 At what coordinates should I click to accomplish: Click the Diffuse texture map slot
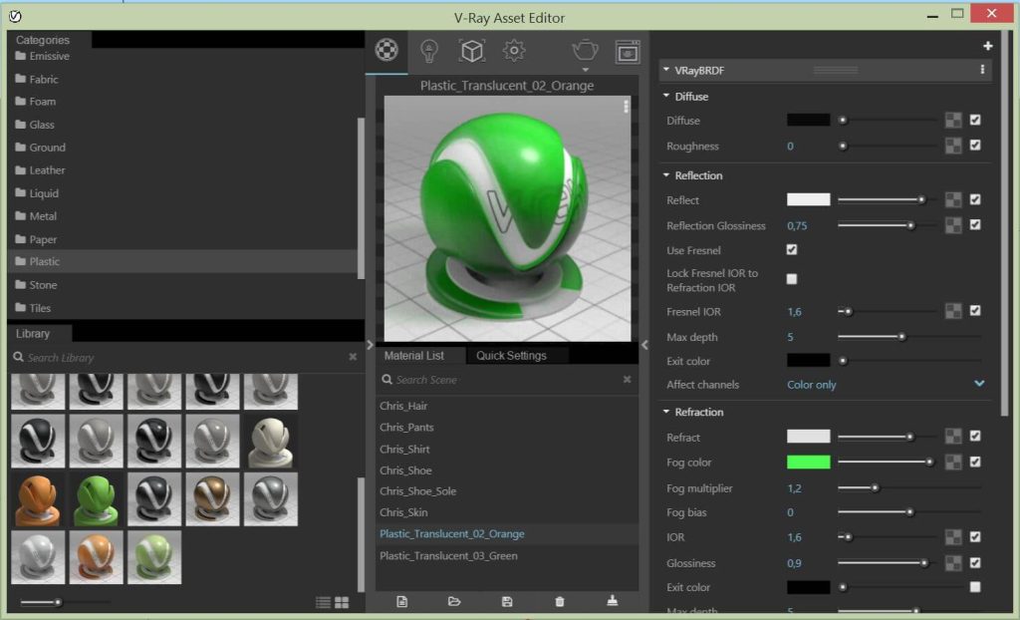click(x=953, y=120)
